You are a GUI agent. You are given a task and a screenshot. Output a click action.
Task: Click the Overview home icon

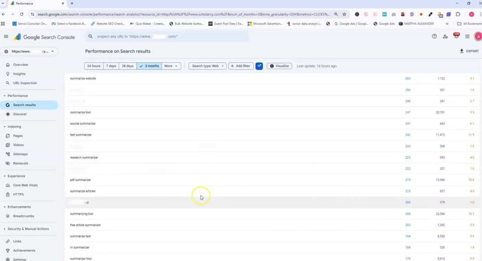pyautogui.click(x=8, y=65)
